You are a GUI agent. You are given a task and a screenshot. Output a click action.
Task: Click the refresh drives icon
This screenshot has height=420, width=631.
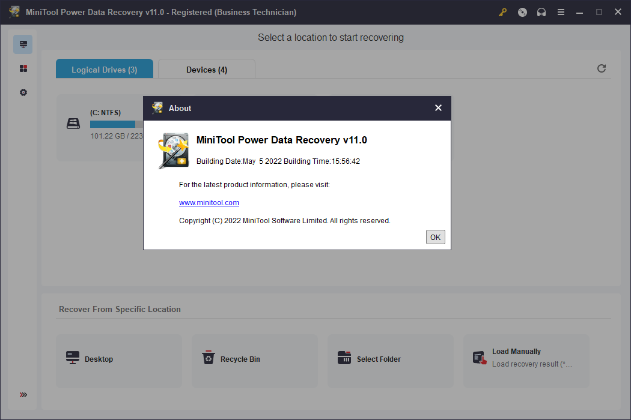(x=601, y=68)
